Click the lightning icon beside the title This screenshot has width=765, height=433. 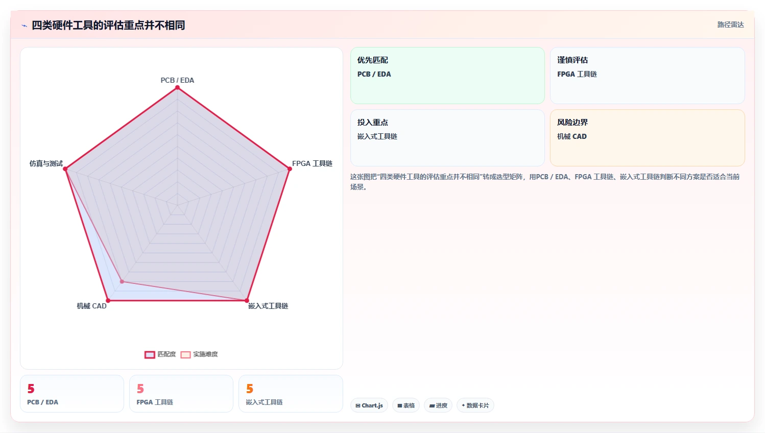[x=24, y=26]
